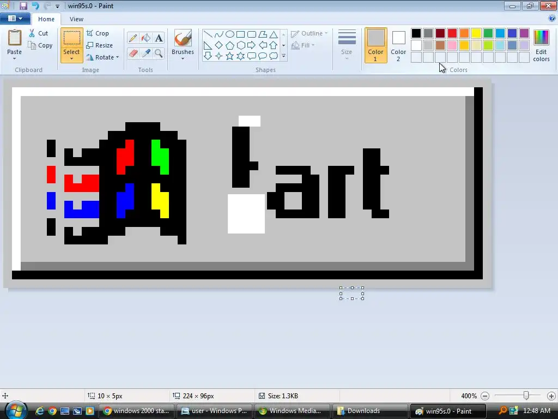Open Edit colors dialog
This screenshot has width=558, height=419.
click(x=541, y=45)
